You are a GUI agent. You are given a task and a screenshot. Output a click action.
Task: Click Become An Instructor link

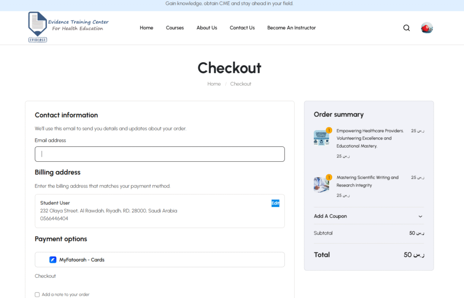coord(291,28)
